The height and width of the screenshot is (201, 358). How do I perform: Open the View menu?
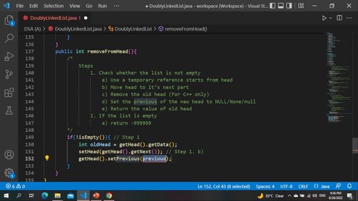pos(74,6)
